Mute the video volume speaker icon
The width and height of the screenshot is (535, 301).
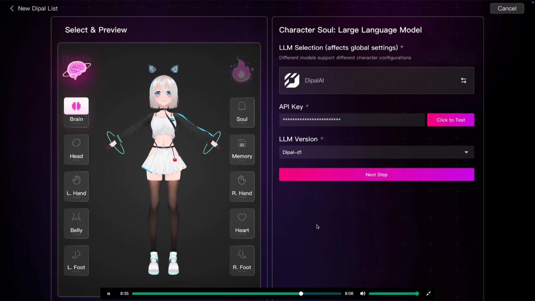pyautogui.click(x=363, y=293)
